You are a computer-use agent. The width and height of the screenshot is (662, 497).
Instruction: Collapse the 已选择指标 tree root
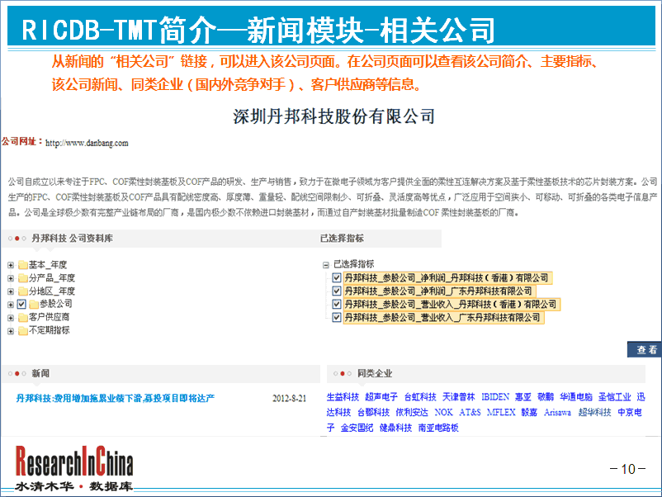(x=325, y=265)
